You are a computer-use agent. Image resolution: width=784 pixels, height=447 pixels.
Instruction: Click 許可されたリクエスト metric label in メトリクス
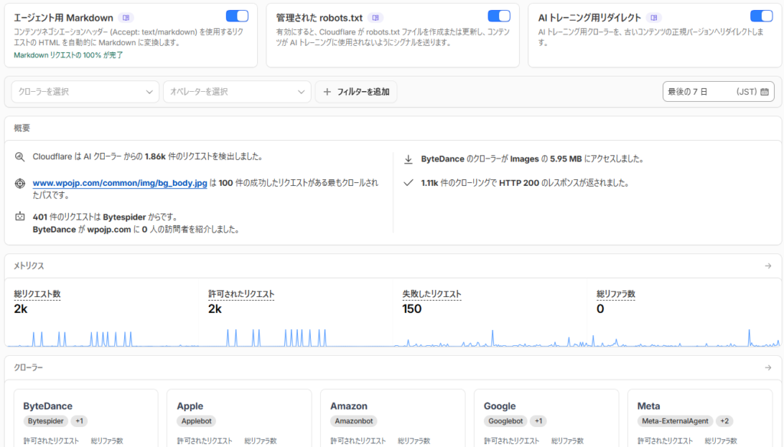click(241, 294)
